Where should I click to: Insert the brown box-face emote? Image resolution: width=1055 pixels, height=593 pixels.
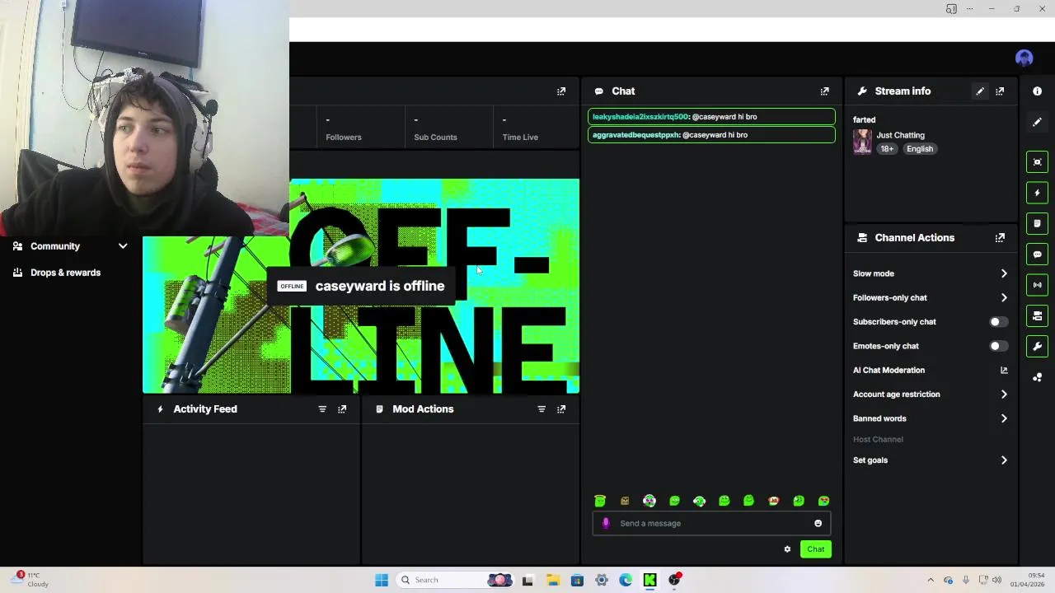625,501
